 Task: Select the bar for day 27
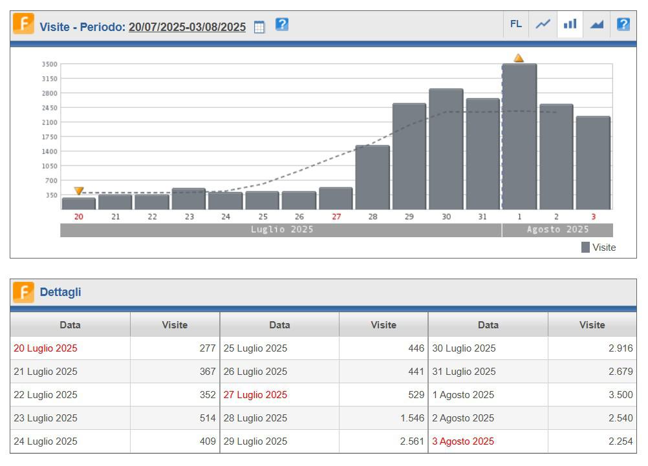(x=336, y=198)
